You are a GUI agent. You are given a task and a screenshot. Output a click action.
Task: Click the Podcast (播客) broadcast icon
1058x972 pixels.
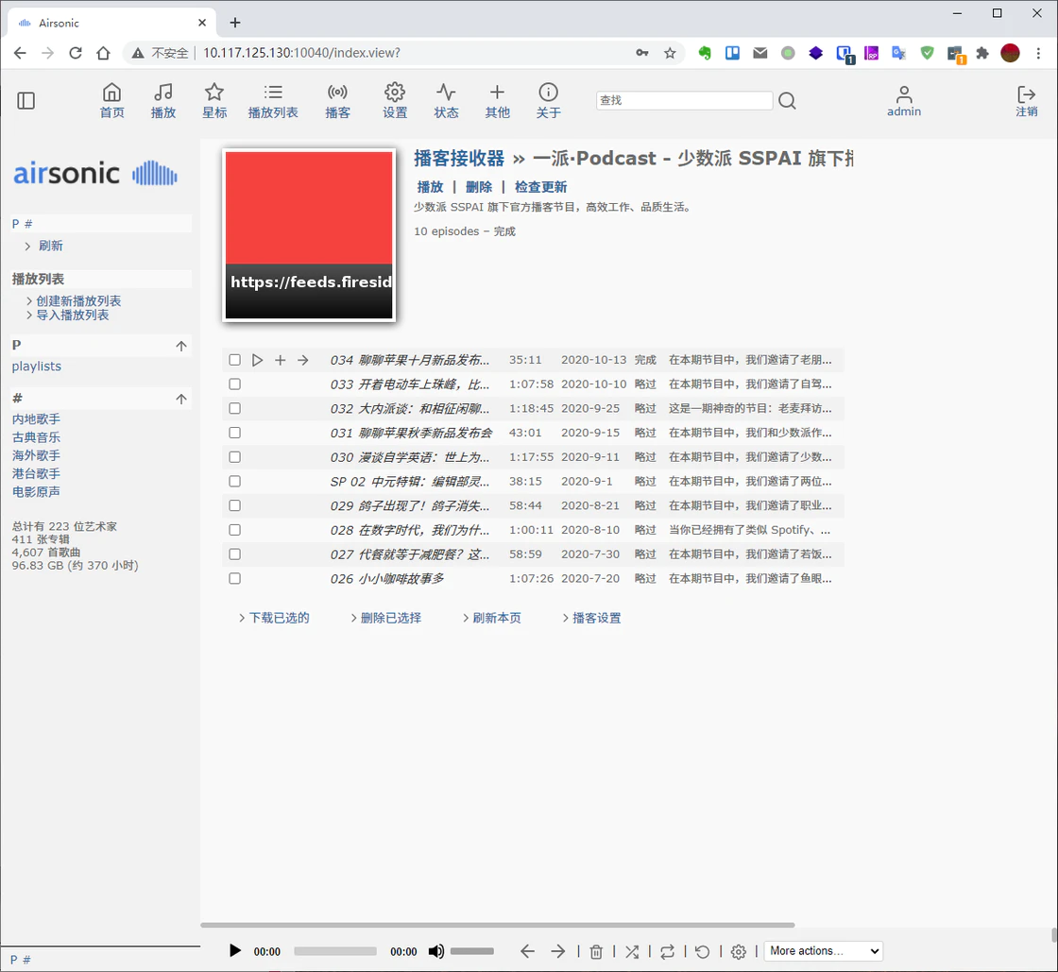pos(337,93)
